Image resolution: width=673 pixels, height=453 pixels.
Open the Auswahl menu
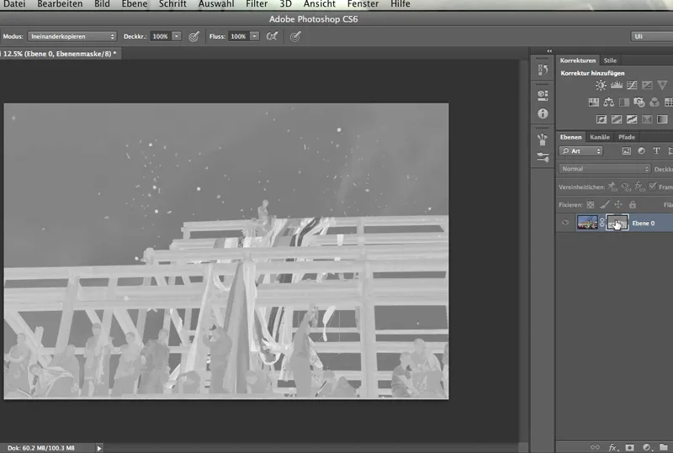(x=216, y=4)
